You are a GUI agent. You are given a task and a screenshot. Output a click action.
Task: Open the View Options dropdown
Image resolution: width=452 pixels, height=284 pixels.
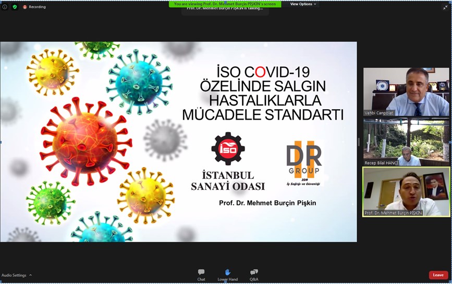point(303,4)
